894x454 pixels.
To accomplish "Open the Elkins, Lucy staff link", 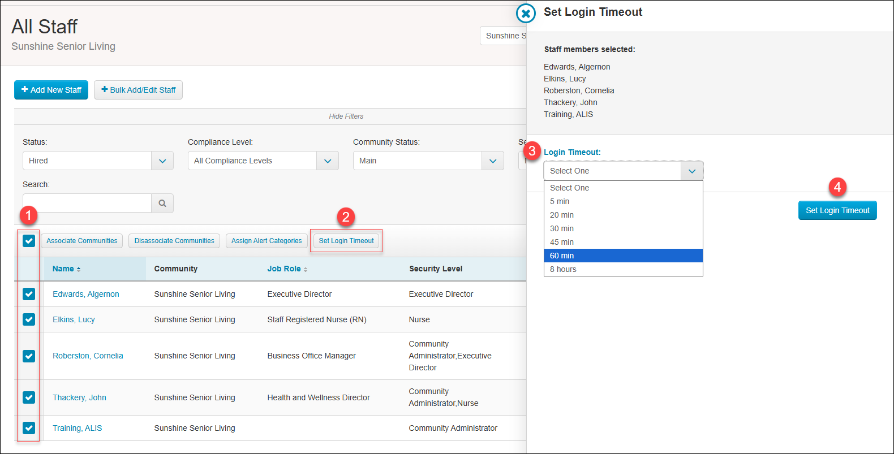I will [x=74, y=319].
